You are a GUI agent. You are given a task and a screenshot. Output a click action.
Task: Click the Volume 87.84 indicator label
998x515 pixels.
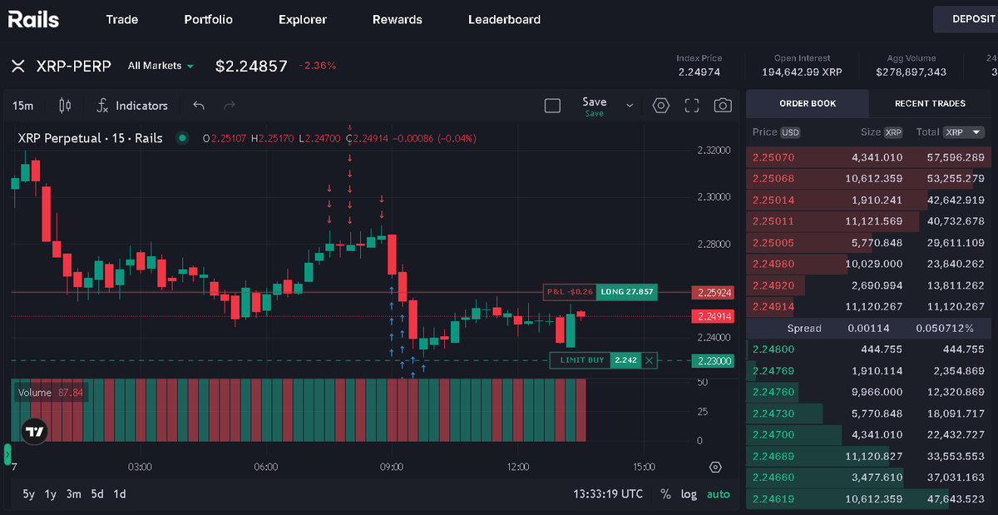pyautogui.click(x=51, y=393)
